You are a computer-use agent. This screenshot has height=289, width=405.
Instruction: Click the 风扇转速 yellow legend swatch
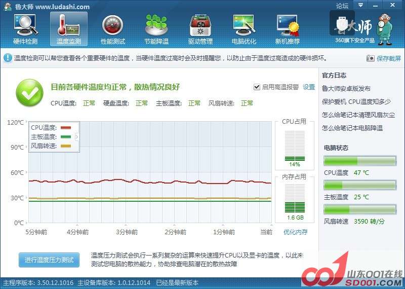pos(66,146)
